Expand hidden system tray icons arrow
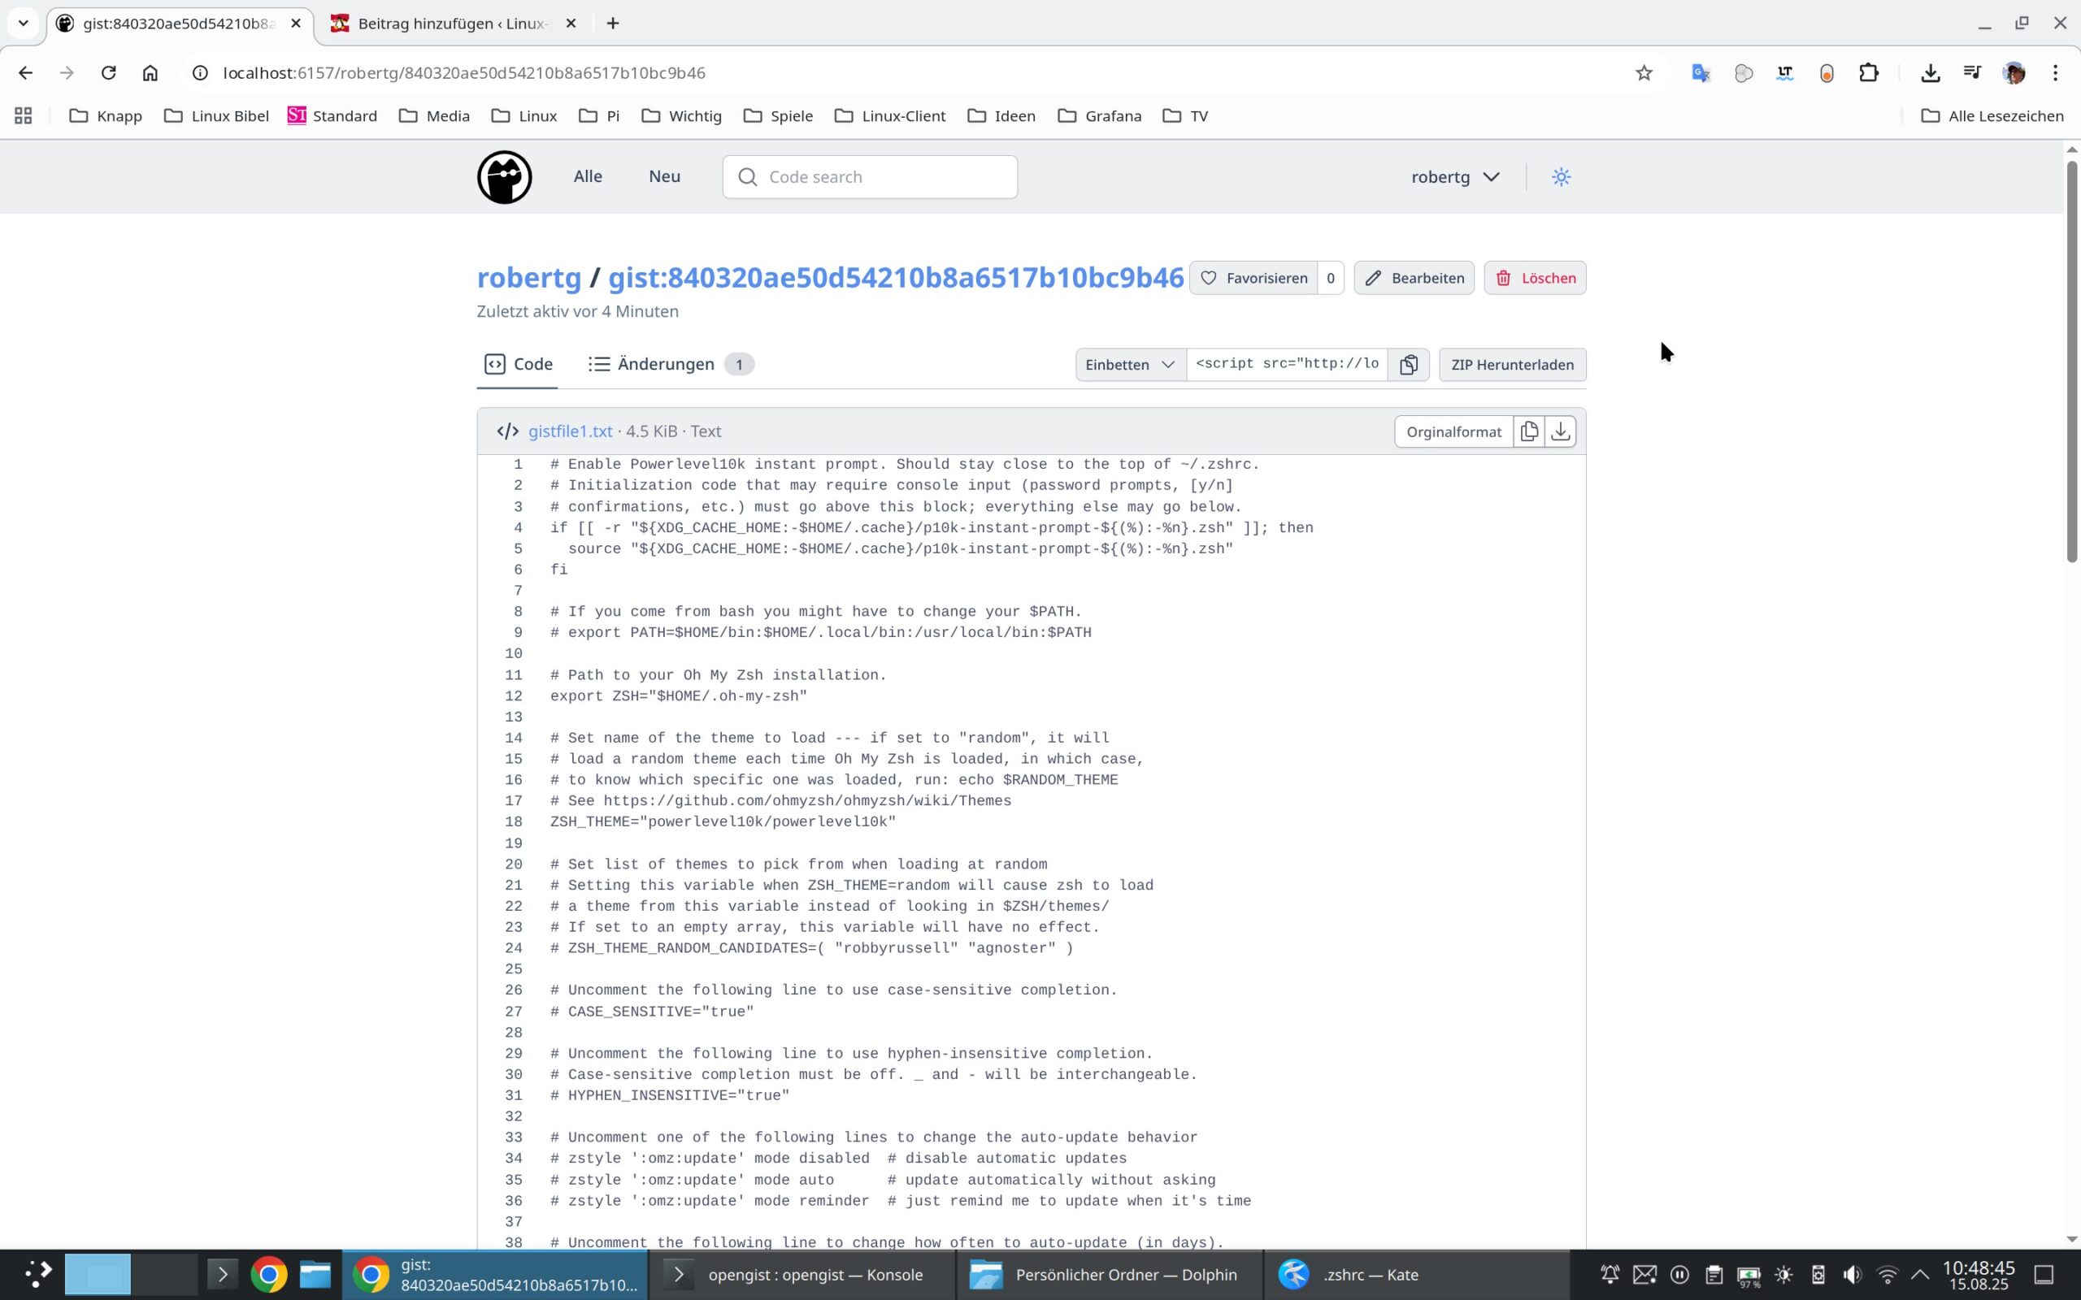The height and width of the screenshot is (1300, 2081). pos(1920,1274)
